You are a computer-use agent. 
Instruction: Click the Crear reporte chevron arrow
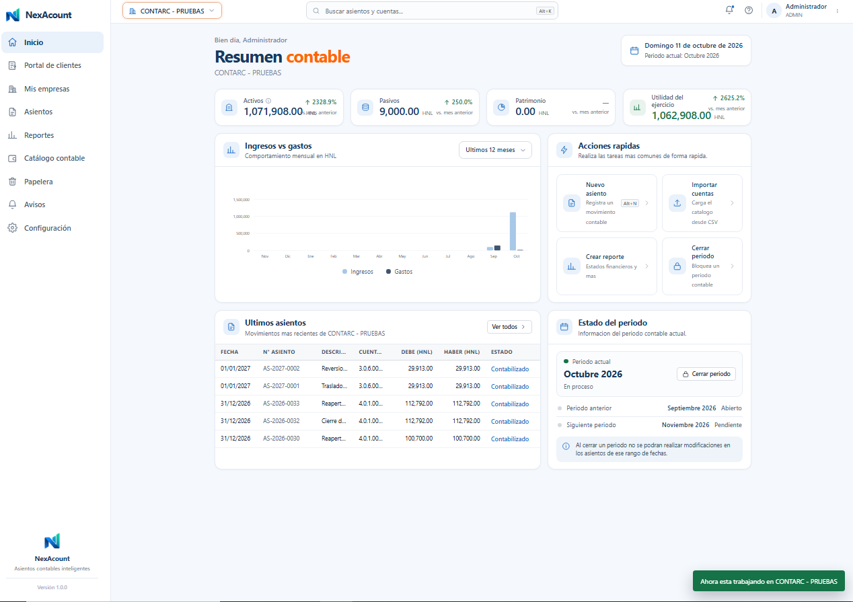tap(646, 266)
